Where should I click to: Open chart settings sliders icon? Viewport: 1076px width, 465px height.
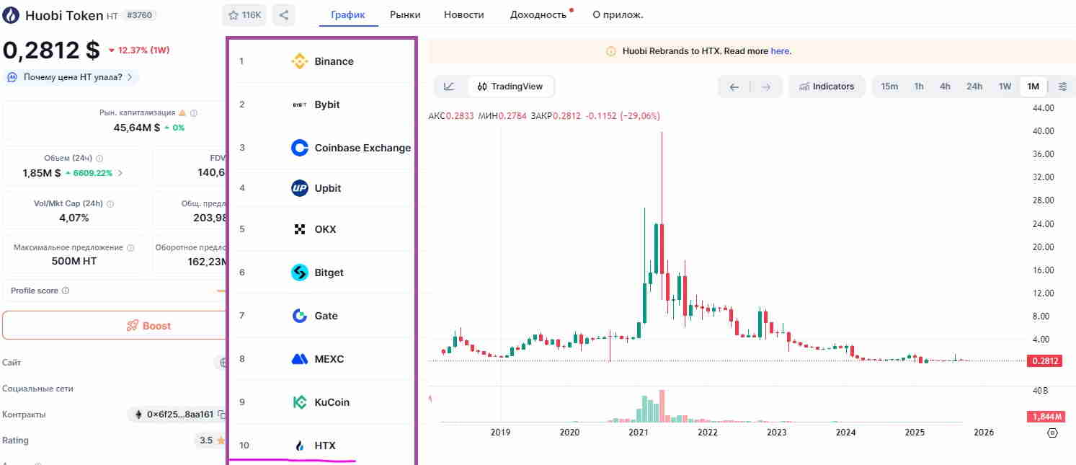click(1062, 87)
